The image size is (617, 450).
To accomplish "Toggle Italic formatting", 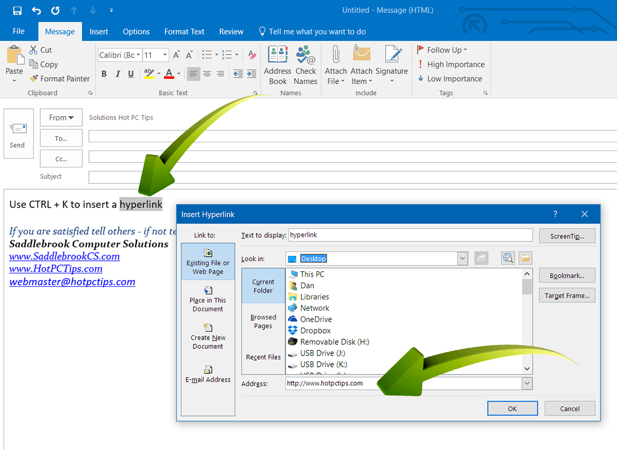I will point(118,74).
